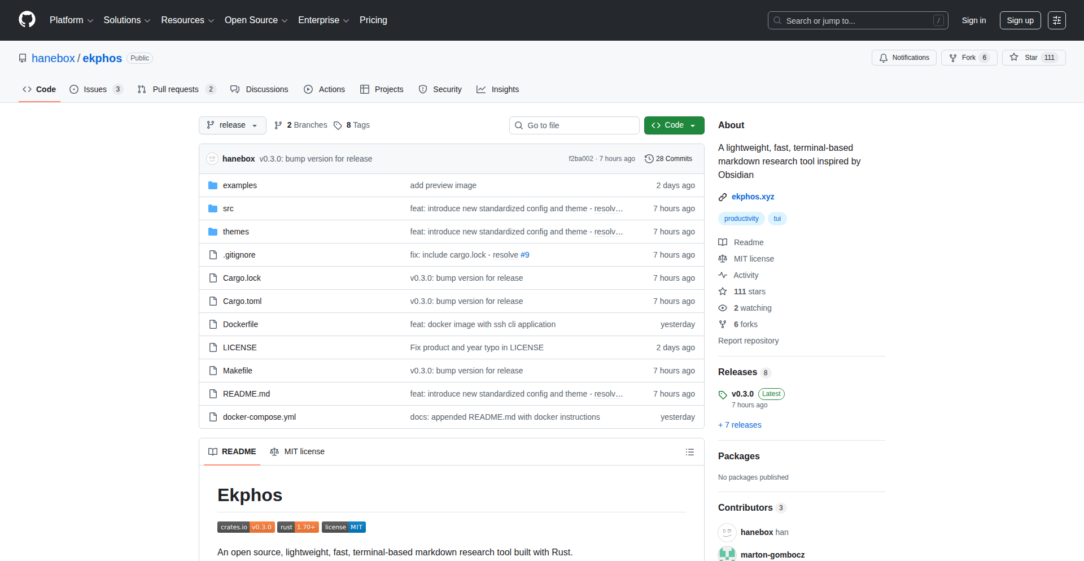The height and width of the screenshot is (561, 1084).
Task: Open the Makefile file
Action: coord(238,371)
